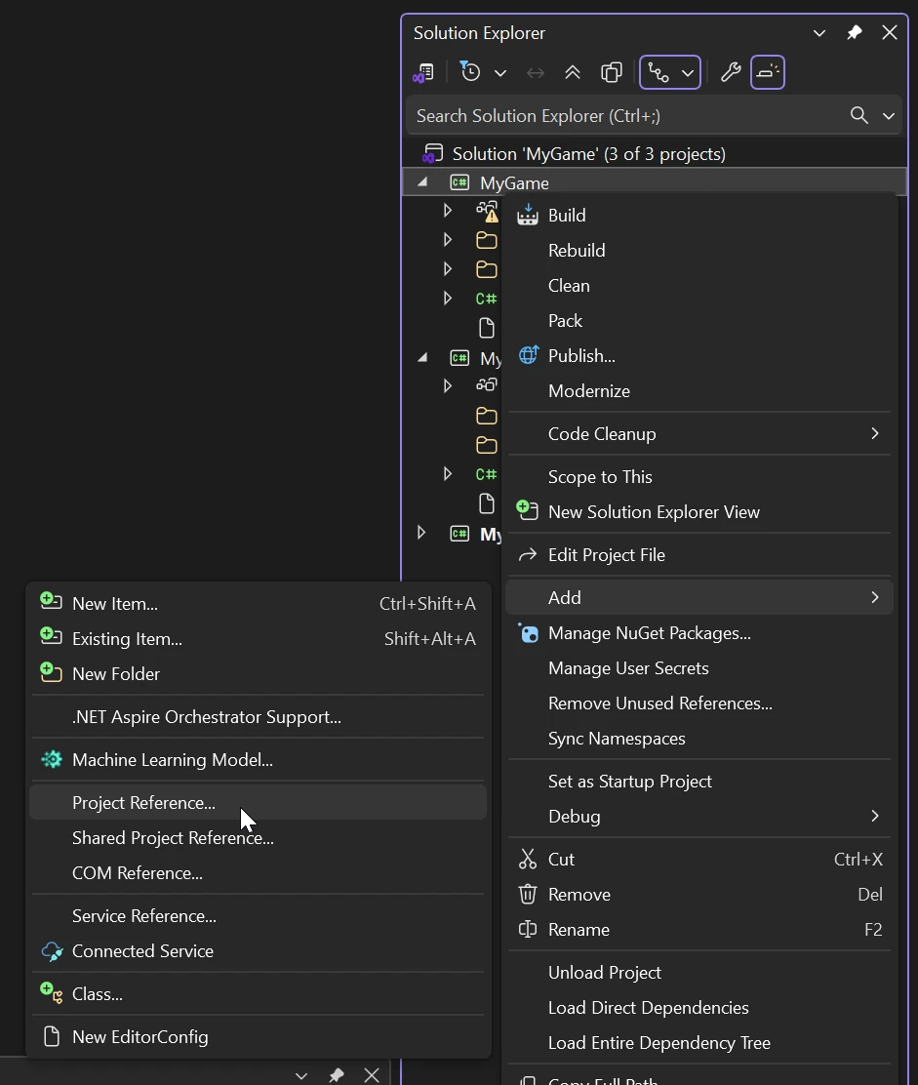Click the Switch Views icon in Solution Explorer toolbar
This screenshot has height=1085, width=918.
[423, 72]
